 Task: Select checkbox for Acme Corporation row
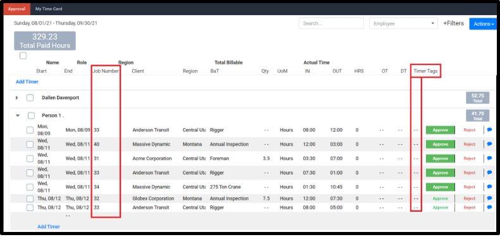(x=30, y=159)
